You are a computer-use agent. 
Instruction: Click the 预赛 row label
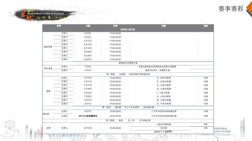tap(48, 91)
